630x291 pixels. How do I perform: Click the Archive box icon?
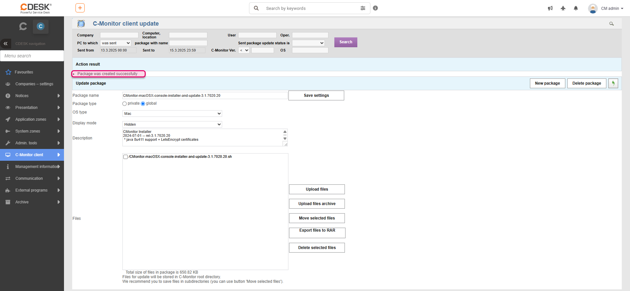[x=8, y=202]
